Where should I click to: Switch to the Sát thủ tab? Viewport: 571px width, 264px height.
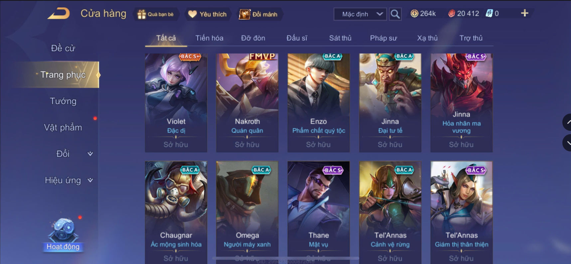[340, 38]
